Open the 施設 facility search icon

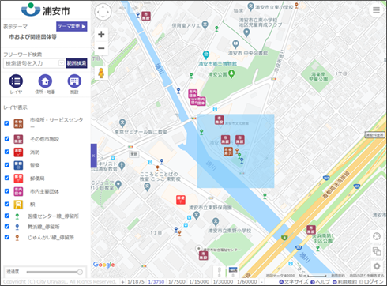tap(74, 81)
